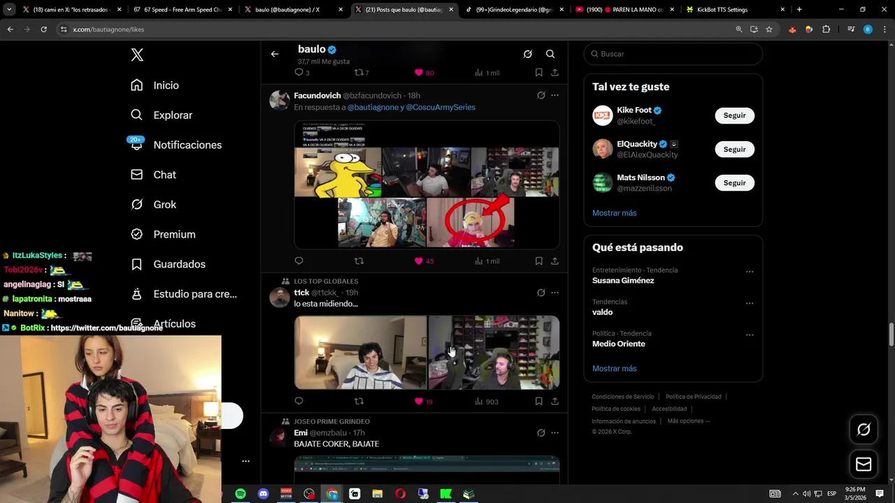Open floating messages envelope button
895x503 pixels.
864,464
